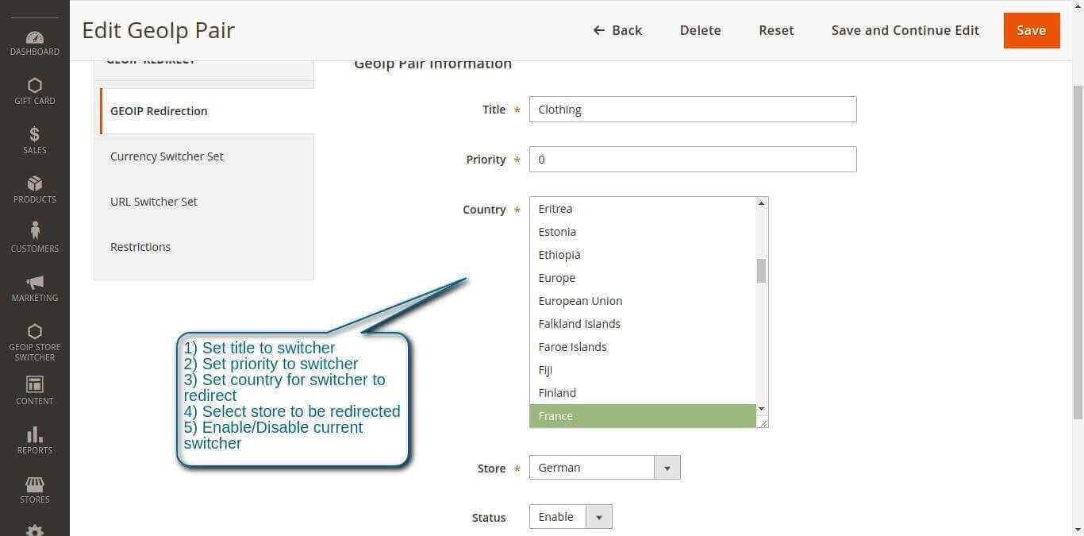
Task: Open GeoIP Store Switcher sidebar icon
Action: coord(35,333)
